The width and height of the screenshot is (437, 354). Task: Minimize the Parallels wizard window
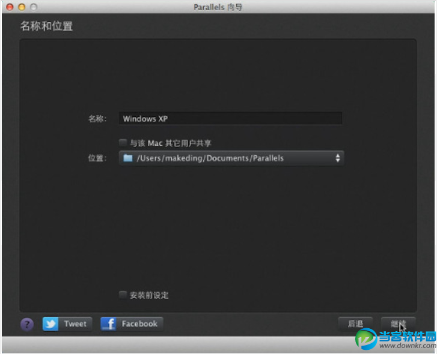tap(22, 7)
